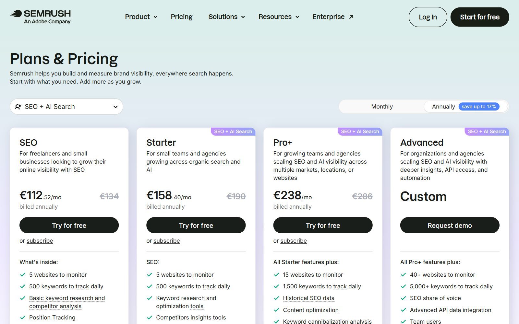This screenshot has width=519, height=324.
Task: Click the Custom price text
Action: [x=423, y=196]
